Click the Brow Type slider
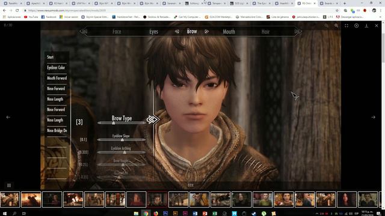This screenshot has height=216, width=385. coord(122,123)
